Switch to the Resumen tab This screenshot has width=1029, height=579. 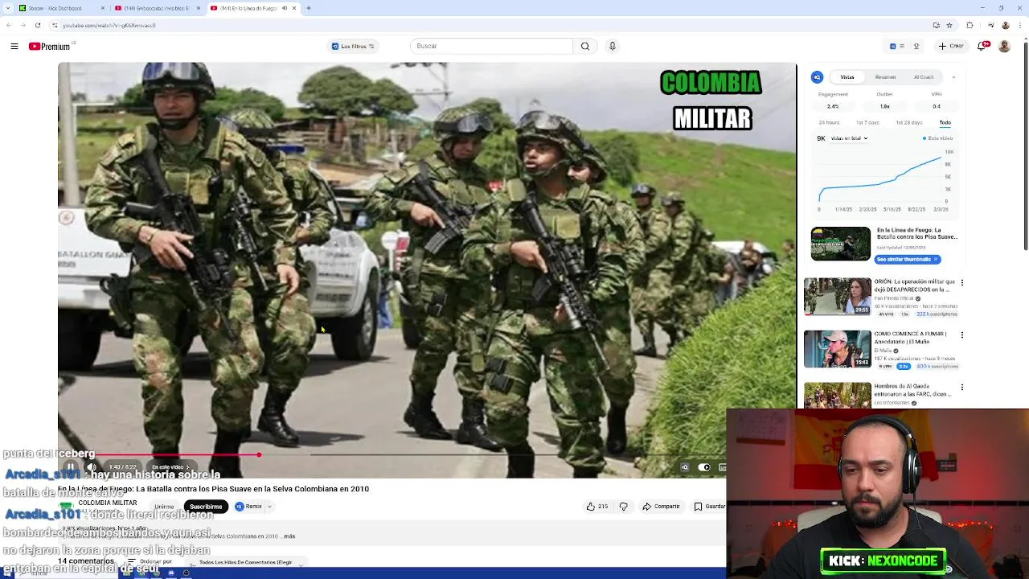click(885, 77)
